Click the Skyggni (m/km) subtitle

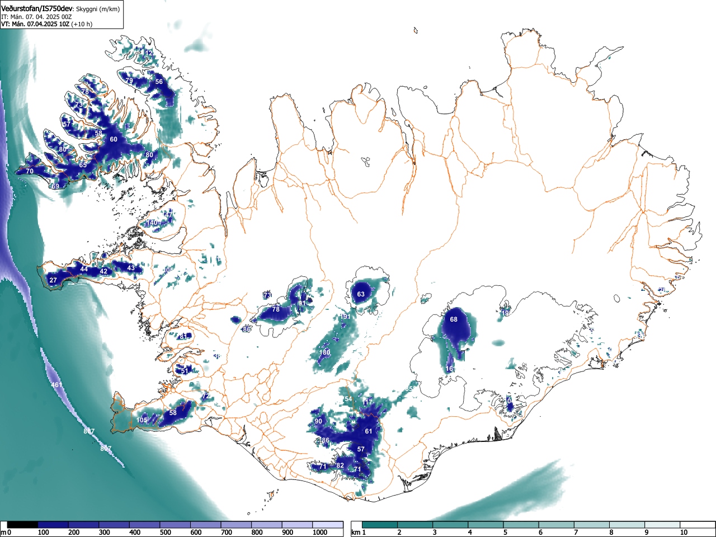click(x=98, y=9)
